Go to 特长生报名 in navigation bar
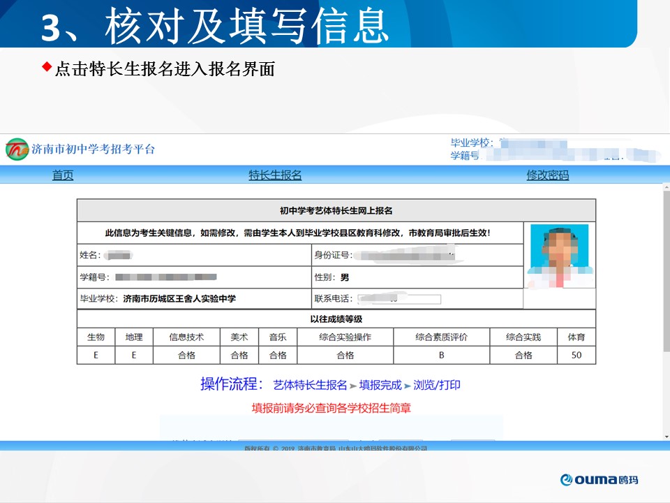The width and height of the screenshot is (670, 503). click(275, 175)
